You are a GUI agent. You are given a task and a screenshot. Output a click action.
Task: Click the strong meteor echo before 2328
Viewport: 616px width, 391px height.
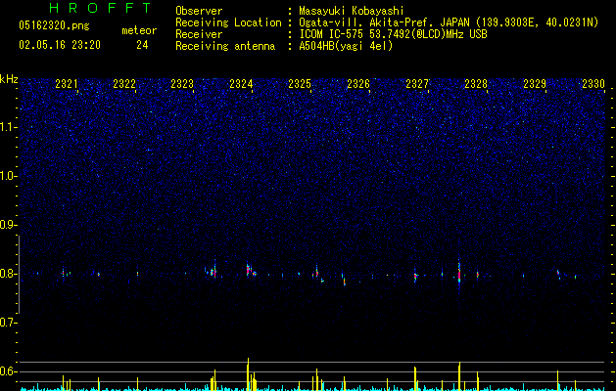(459, 274)
